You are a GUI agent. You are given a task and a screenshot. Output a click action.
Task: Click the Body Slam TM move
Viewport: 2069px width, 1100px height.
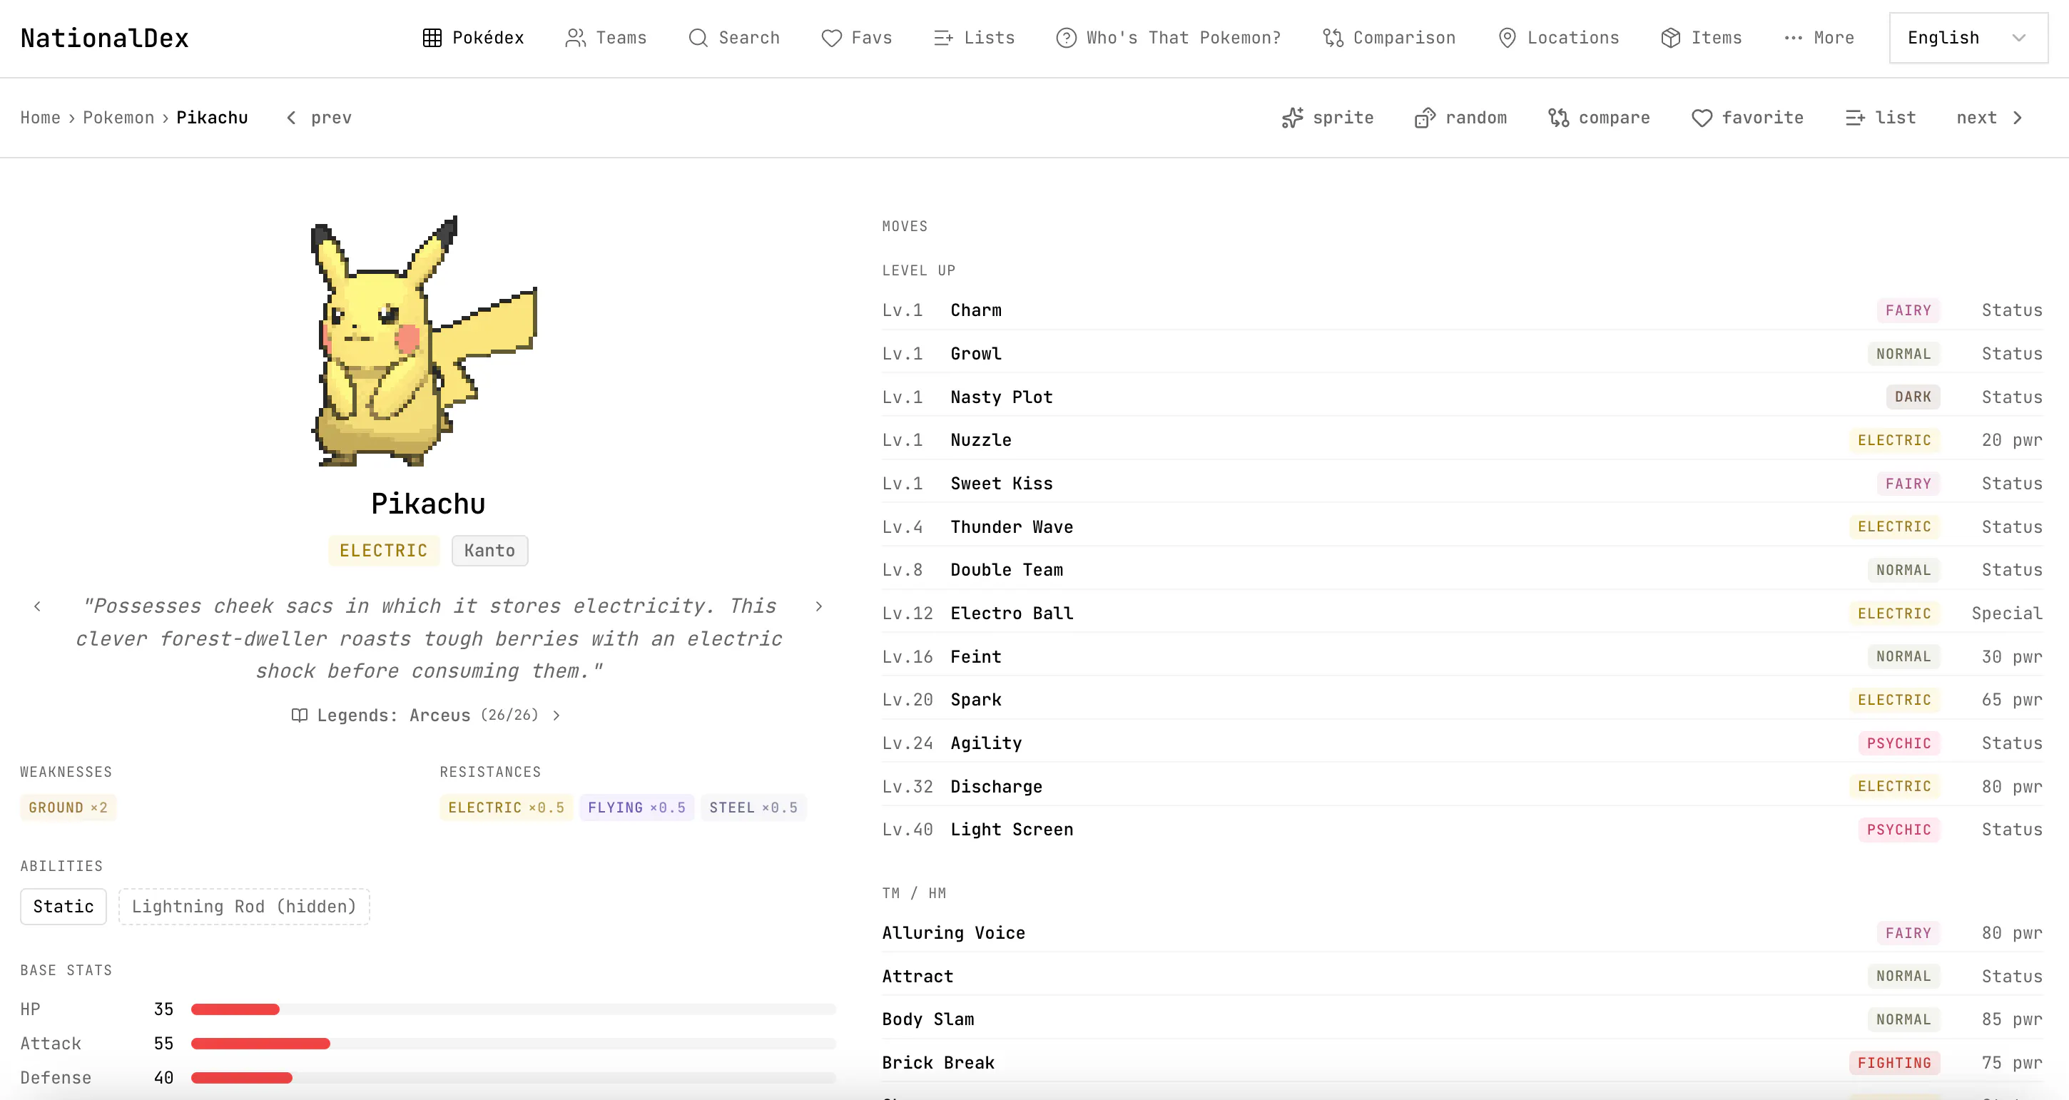[927, 1019]
